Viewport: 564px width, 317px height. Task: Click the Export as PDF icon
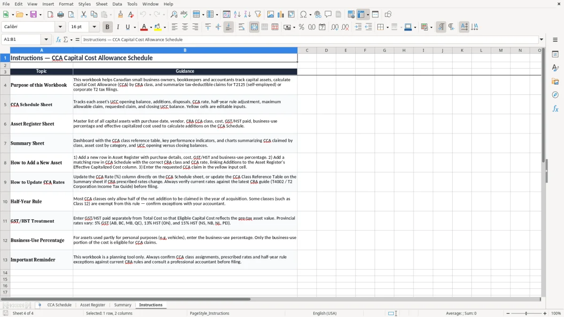50,15
